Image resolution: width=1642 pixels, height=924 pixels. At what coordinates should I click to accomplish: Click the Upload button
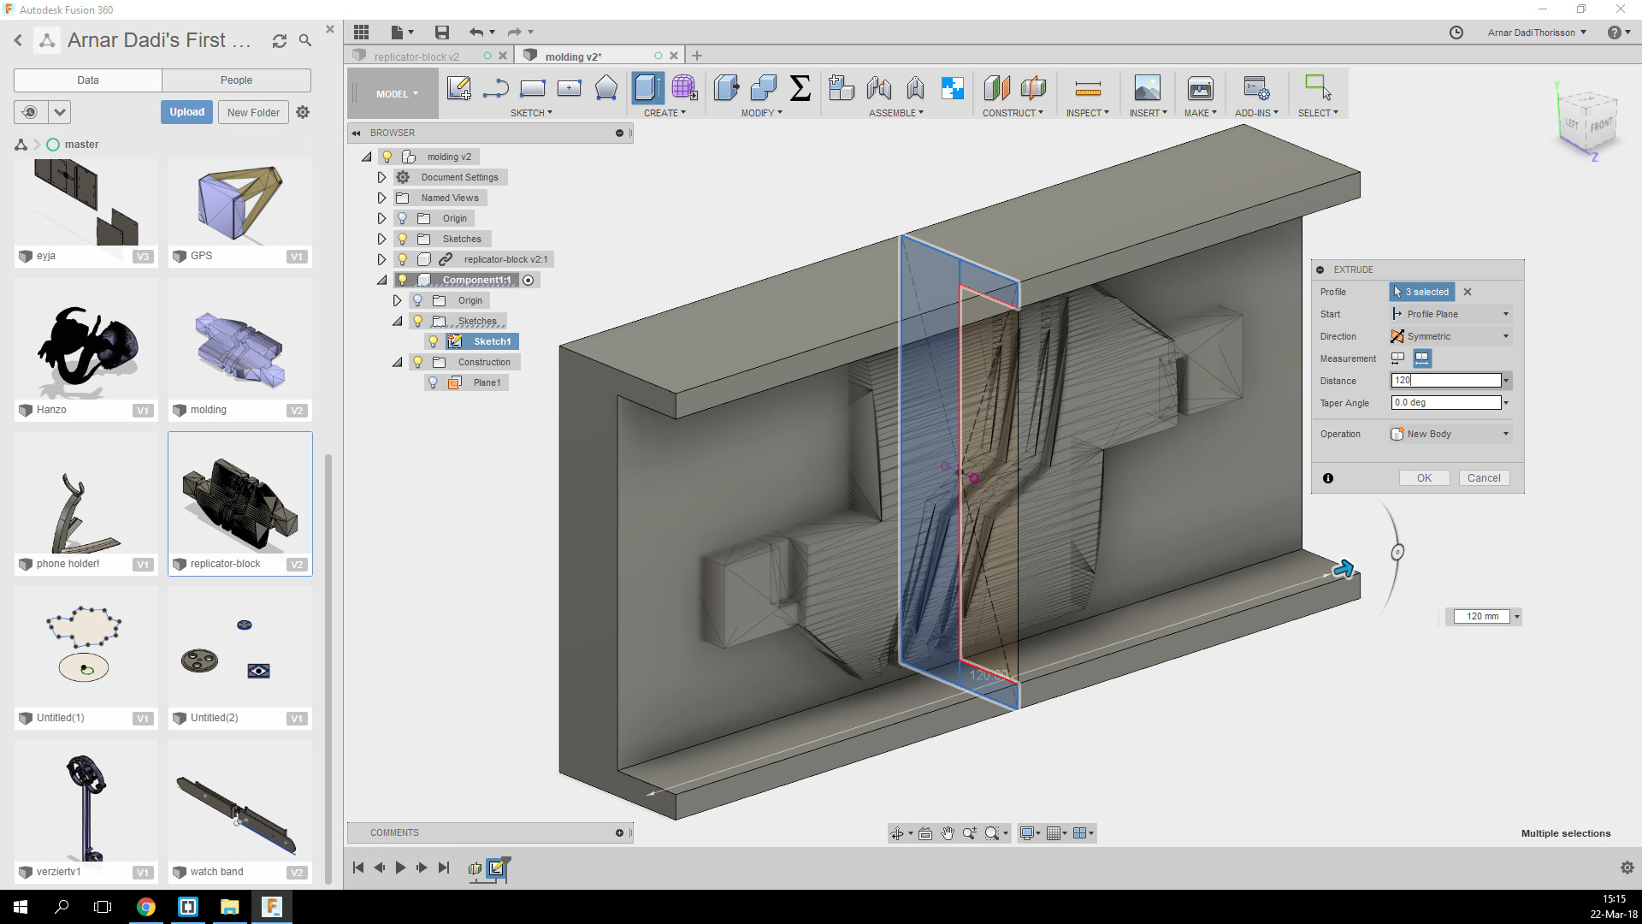tap(186, 112)
